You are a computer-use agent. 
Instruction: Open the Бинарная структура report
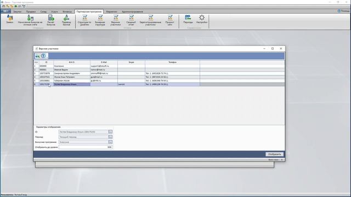(x=100, y=20)
